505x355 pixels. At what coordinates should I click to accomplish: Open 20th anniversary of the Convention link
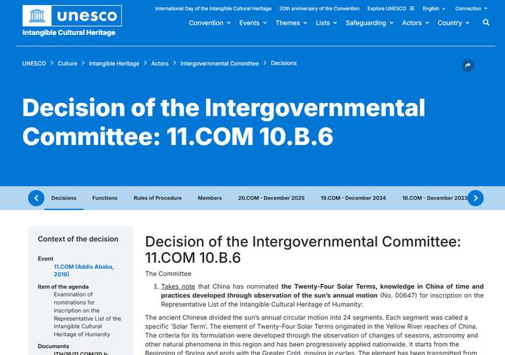[x=319, y=8]
